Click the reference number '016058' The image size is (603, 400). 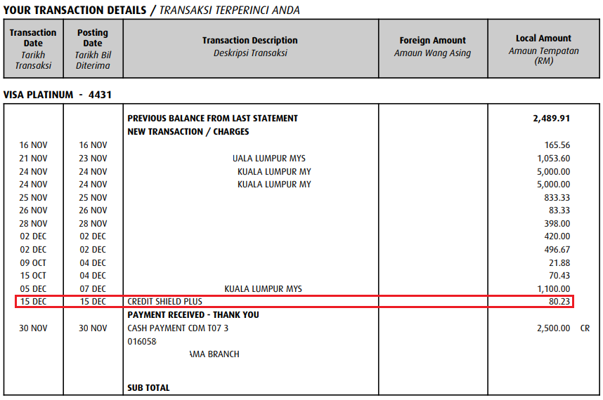click(x=142, y=341)
